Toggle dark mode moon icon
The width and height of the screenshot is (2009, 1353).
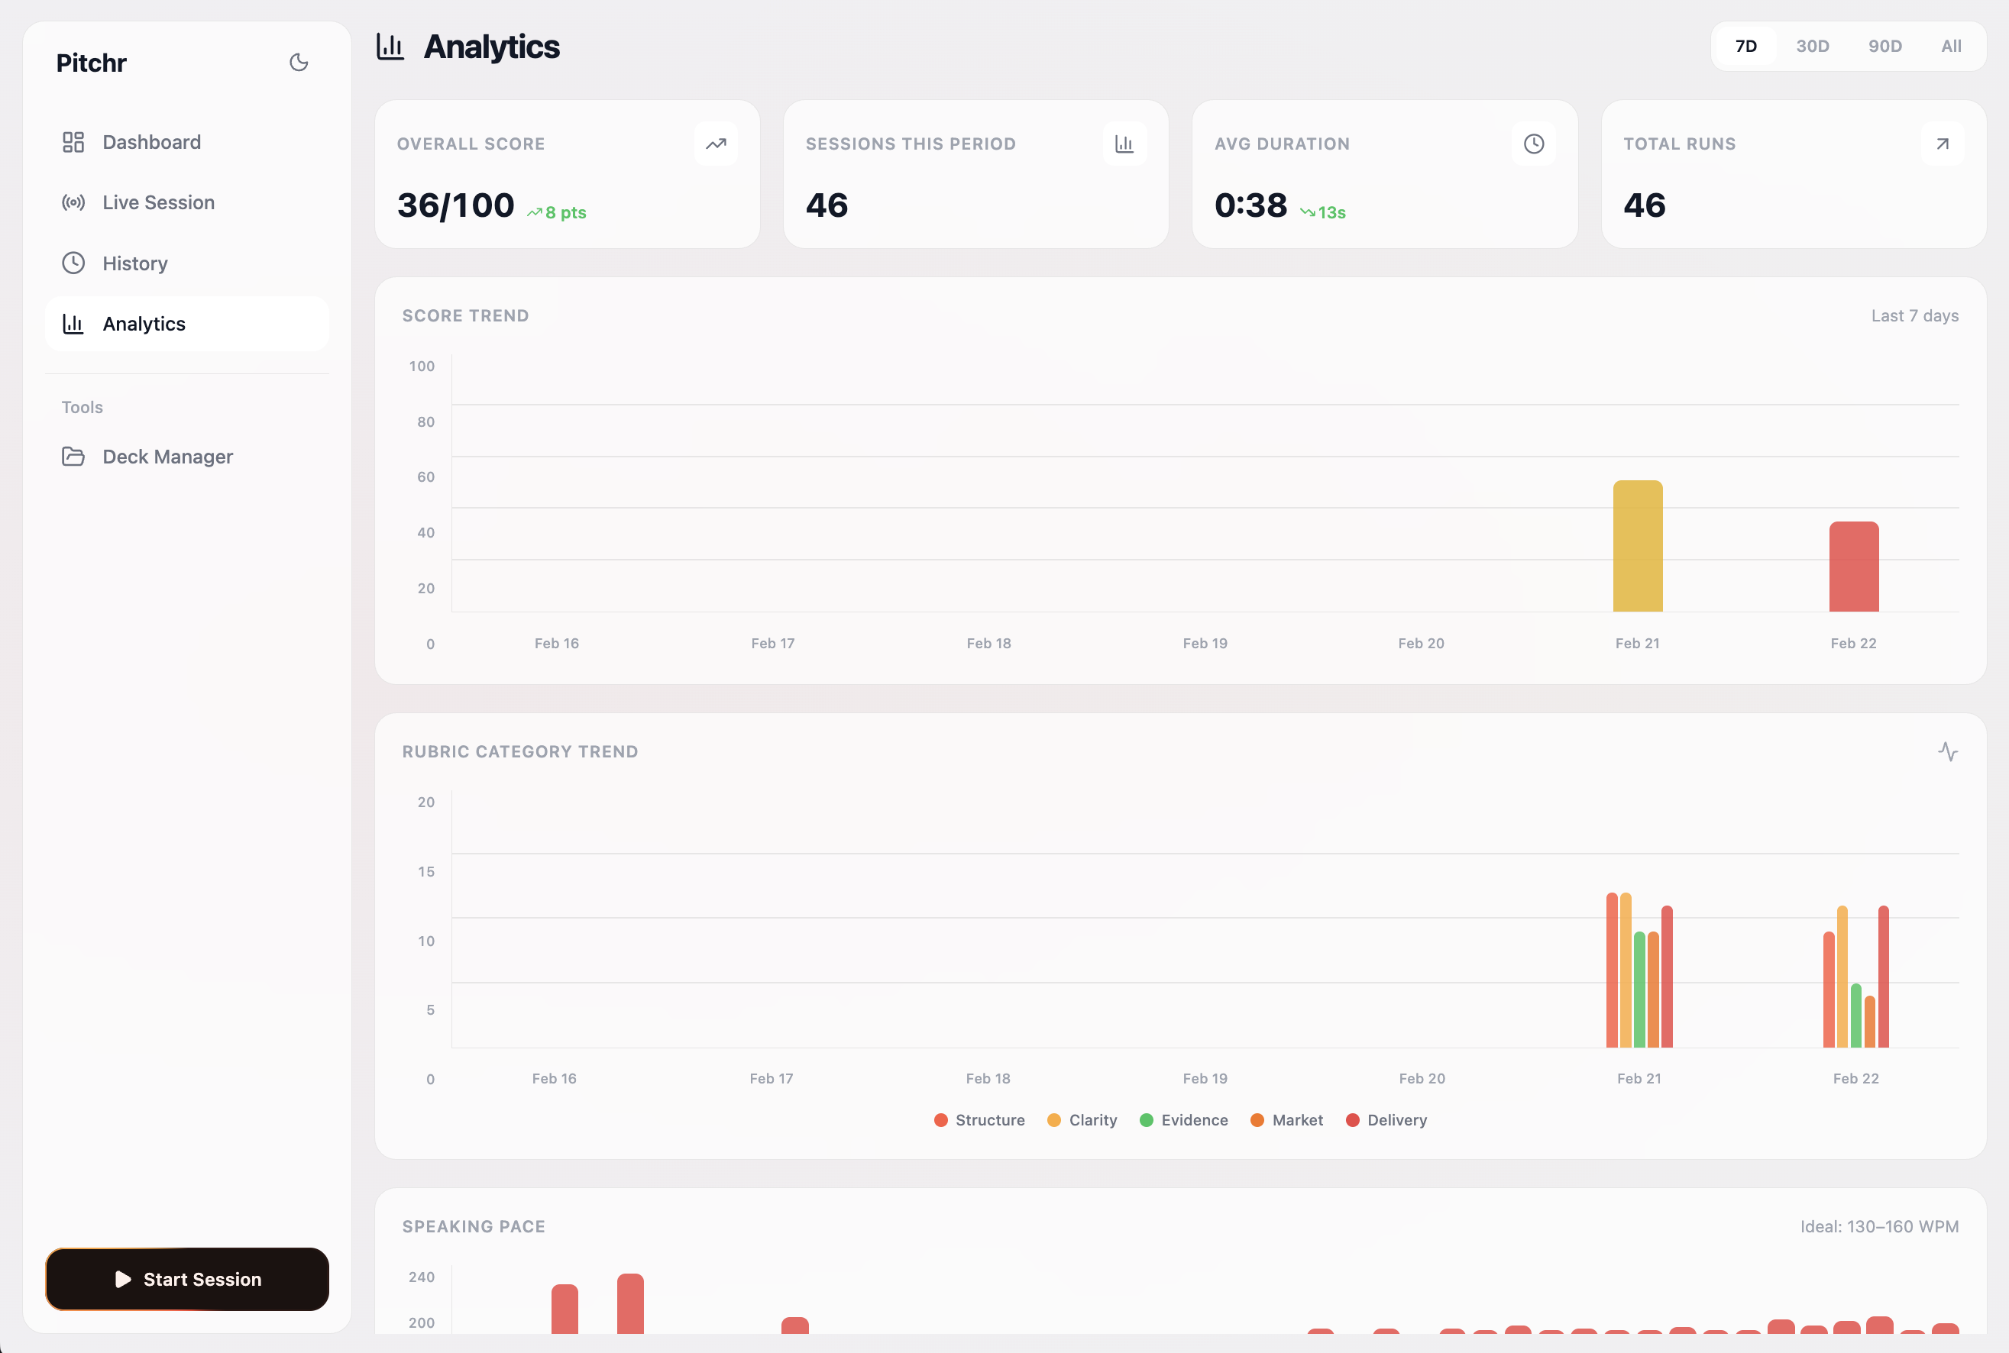299,62
